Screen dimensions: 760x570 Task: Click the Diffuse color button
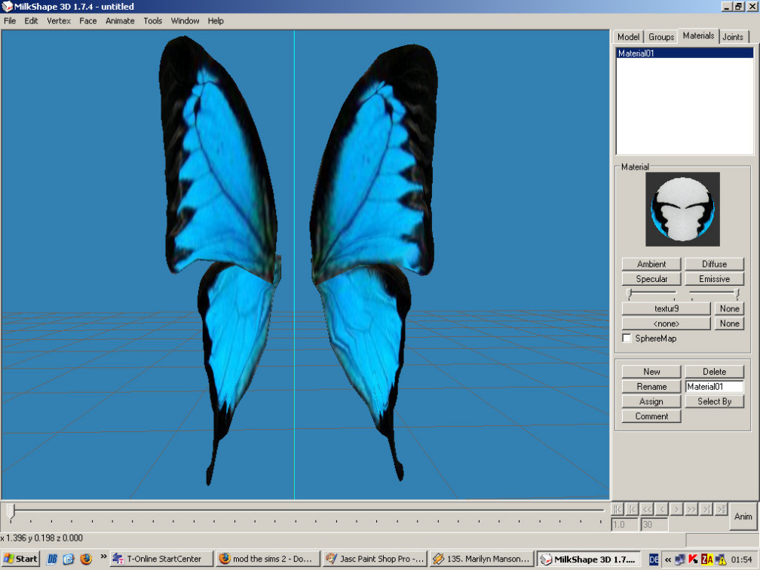[x=715, y=264]
